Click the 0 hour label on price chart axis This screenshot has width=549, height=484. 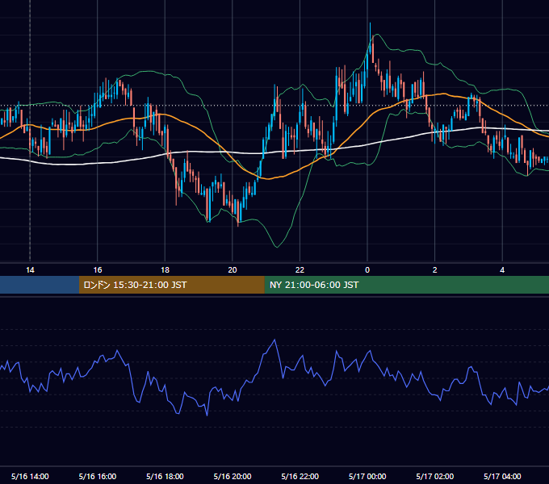tap(367, 270)
